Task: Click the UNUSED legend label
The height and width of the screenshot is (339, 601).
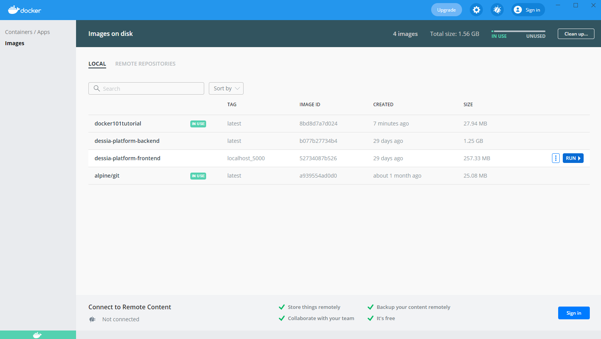Action: [x=536, y=36]
